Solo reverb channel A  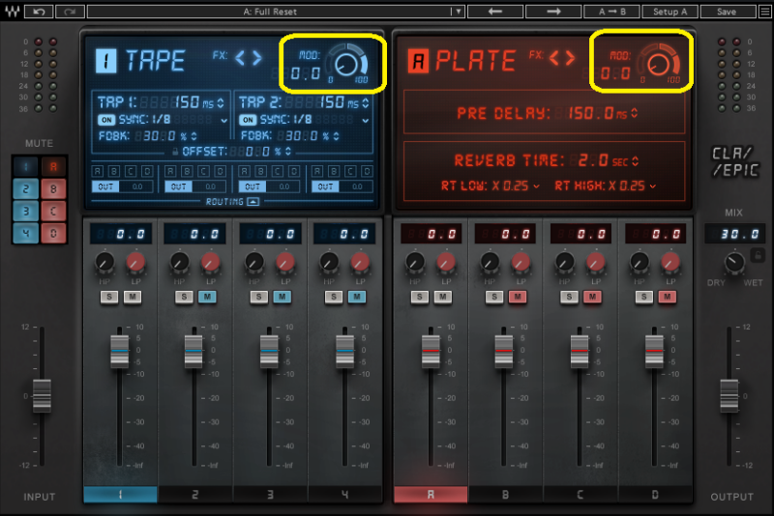coord(418,297)
